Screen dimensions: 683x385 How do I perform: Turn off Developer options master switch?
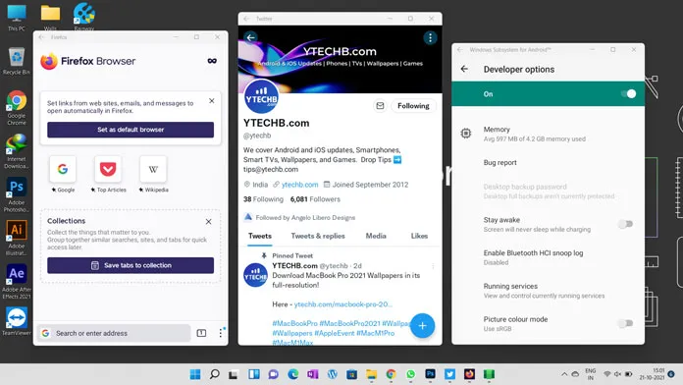coord(628,94)
